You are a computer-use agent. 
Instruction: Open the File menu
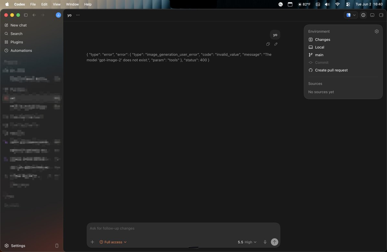coord(33,4)
